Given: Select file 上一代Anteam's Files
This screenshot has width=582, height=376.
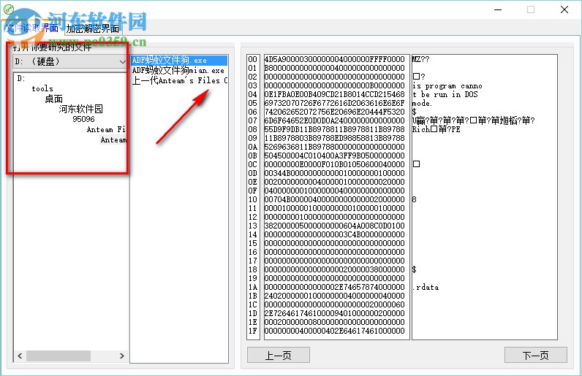Looking at the screenshot, I should coord(180,80).
